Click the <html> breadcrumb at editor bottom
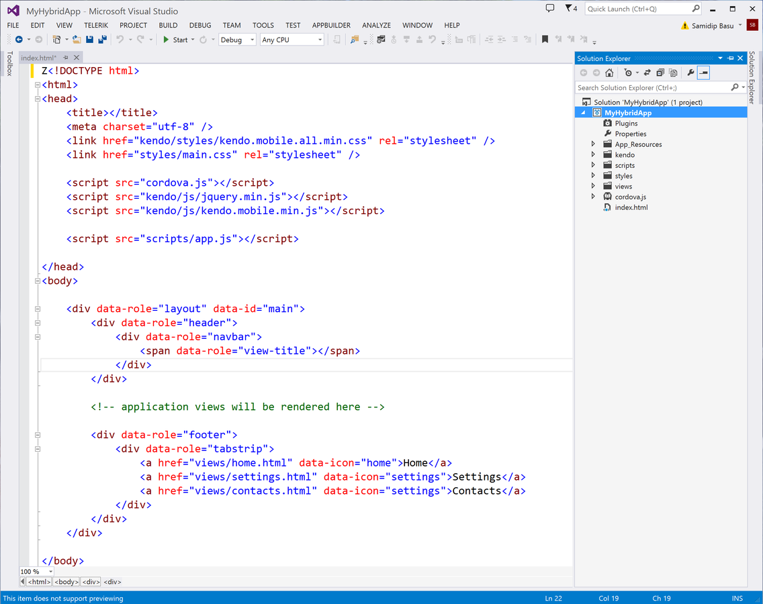 39,582
